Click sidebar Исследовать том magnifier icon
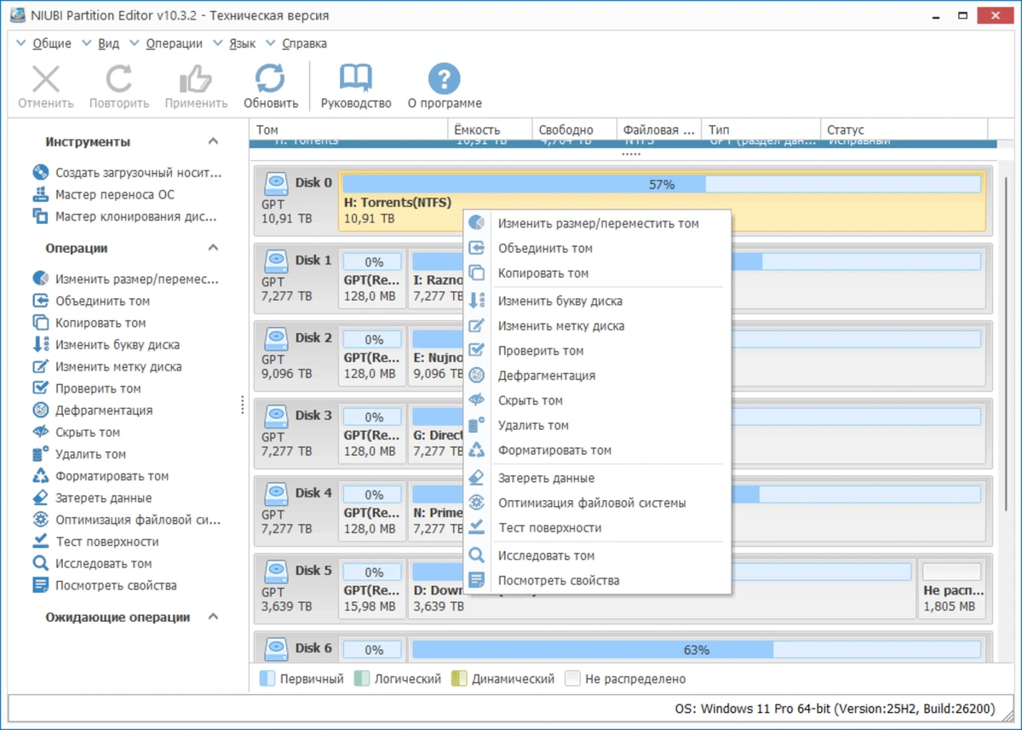1022x730 pixels. tap(40, 563)
